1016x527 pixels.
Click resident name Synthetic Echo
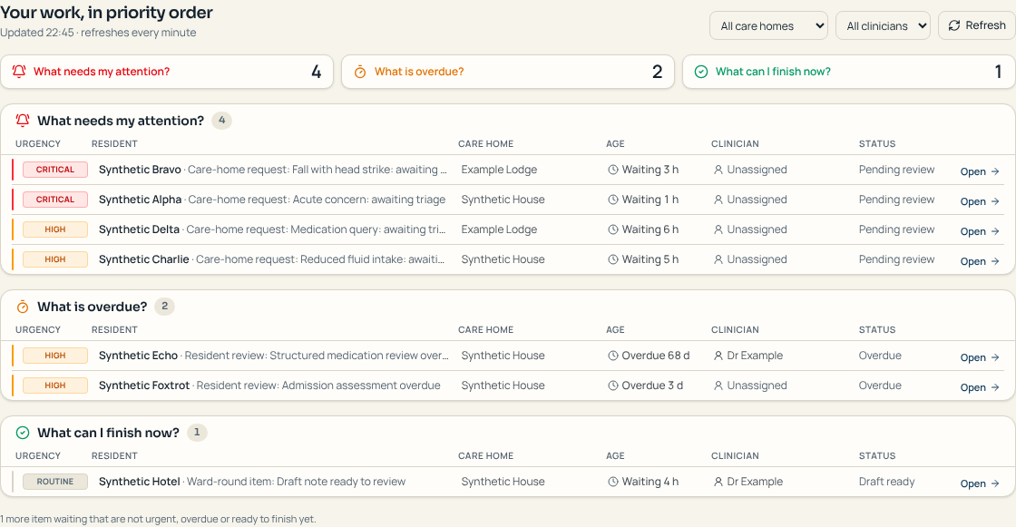[138, 356]
